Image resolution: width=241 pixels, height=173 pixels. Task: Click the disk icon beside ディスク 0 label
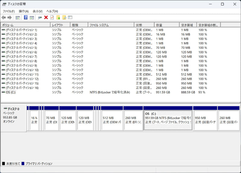point(5,109)
